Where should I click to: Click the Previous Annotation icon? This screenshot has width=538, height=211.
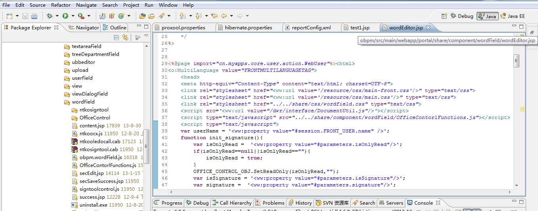(198, 16)
